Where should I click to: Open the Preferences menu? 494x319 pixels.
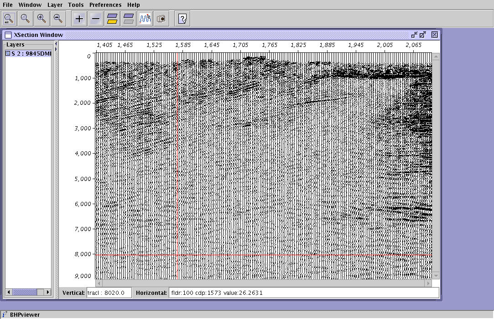[x=105, y=5]
